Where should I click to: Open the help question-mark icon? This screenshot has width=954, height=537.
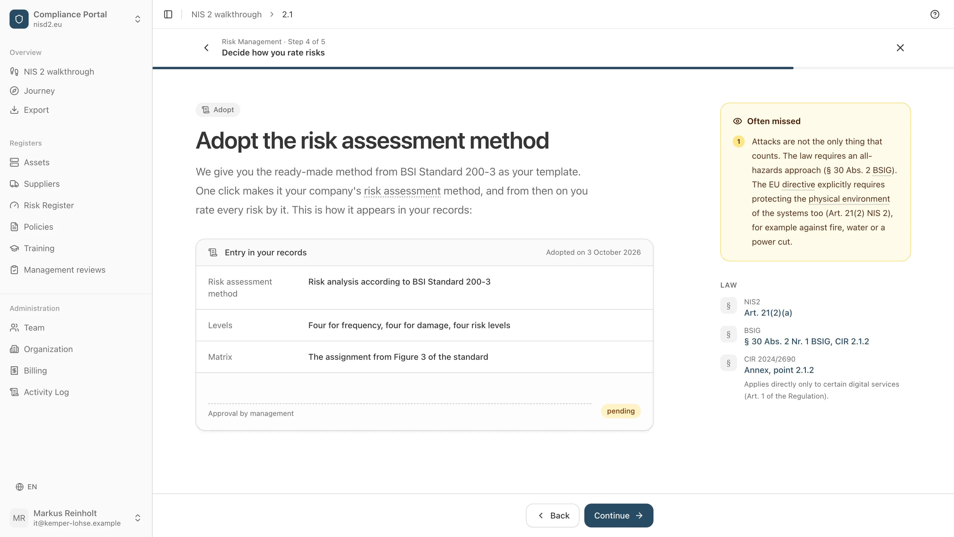(x=935, y=14)
